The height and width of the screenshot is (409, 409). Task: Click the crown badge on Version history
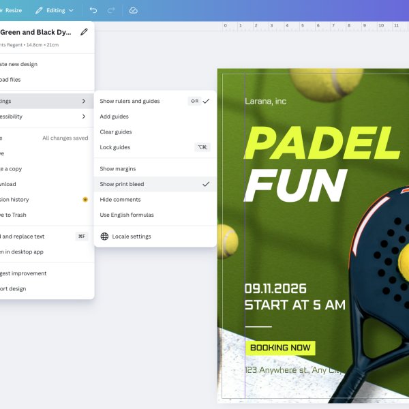(85, 200)
